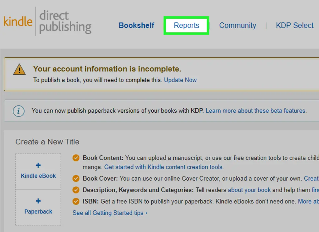Create a new Paperback title
Viewport: 319px width, 232px height.
(38, 207)
